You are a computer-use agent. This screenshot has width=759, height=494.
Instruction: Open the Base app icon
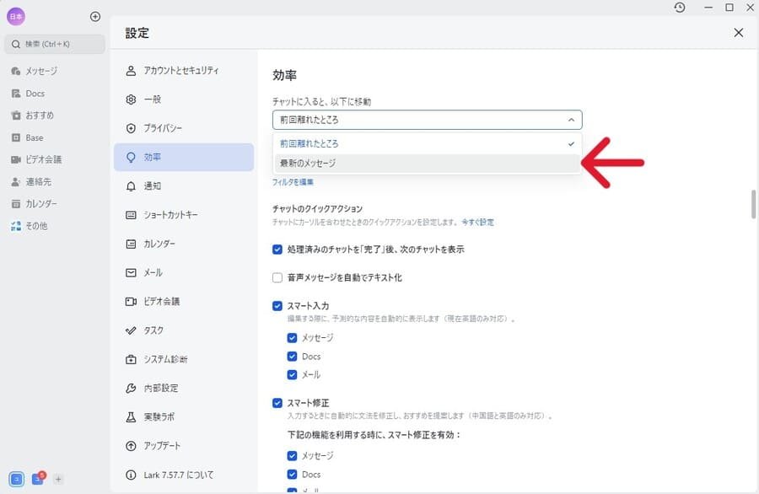pos(31,137)
